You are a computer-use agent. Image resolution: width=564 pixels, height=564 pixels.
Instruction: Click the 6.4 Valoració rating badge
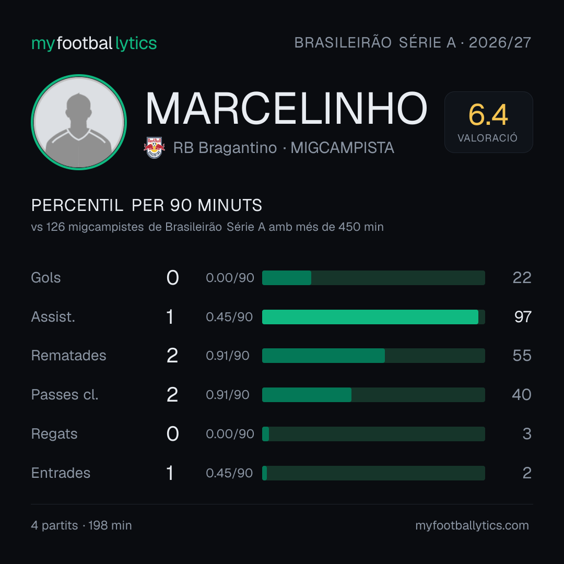[488, 122]
